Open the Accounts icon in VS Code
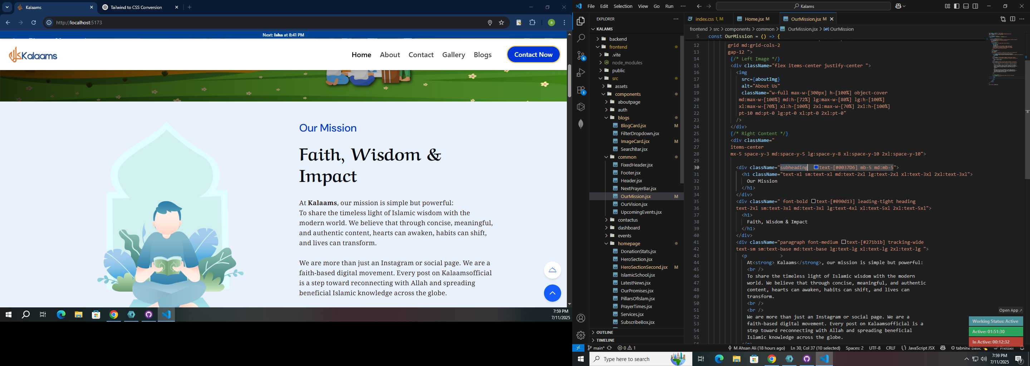This screenshot has height=366, width=1030. pyautogui.click(x=580, y=318)
